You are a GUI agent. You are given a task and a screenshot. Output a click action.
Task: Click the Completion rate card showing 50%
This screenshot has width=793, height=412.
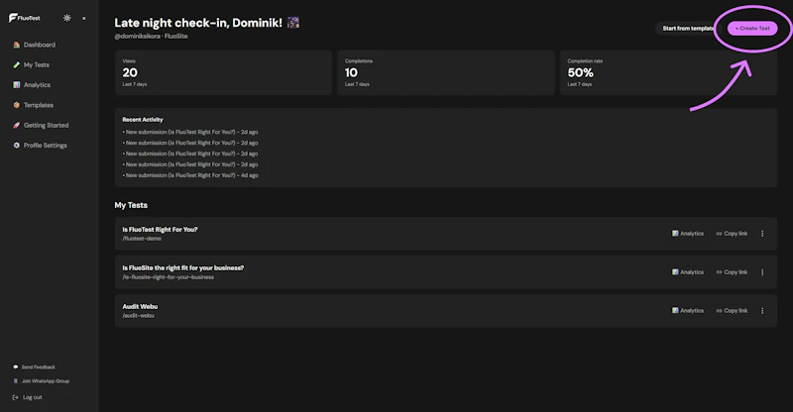pyautogui.click(x=668, y=72)
